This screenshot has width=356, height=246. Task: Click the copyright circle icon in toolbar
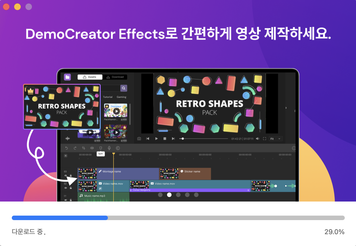[x=118, y=148]
